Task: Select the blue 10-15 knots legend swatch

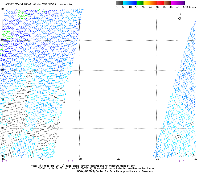Action: click(133, 3)
